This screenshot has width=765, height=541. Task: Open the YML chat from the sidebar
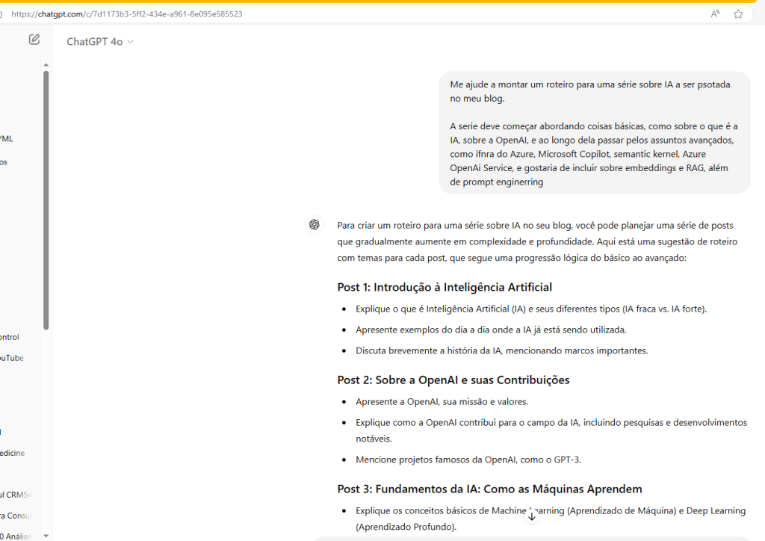(6, 138)
